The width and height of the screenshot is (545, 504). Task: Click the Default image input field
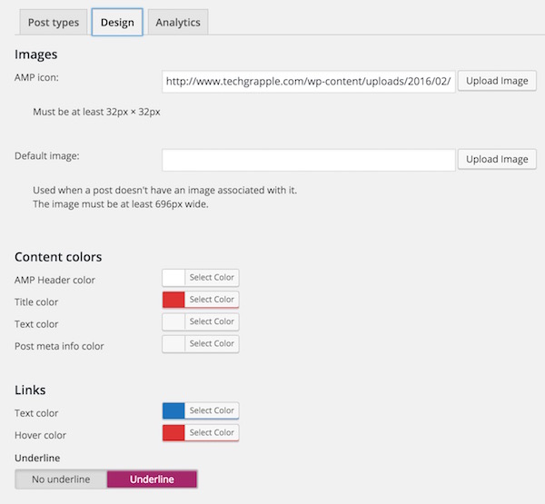[308, 160]
